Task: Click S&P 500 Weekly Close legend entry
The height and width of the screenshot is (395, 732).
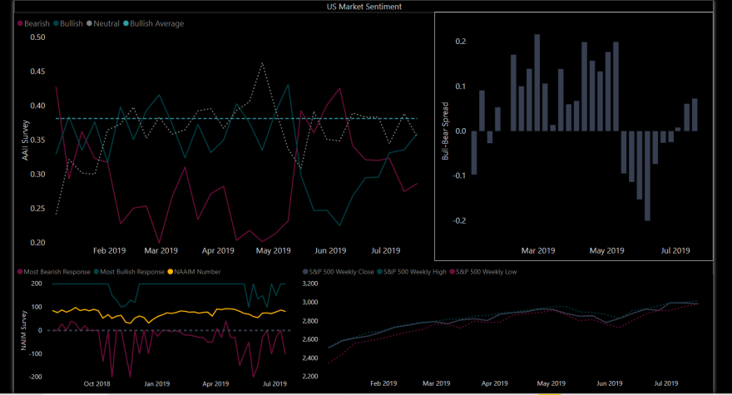Action: [339, 272]
